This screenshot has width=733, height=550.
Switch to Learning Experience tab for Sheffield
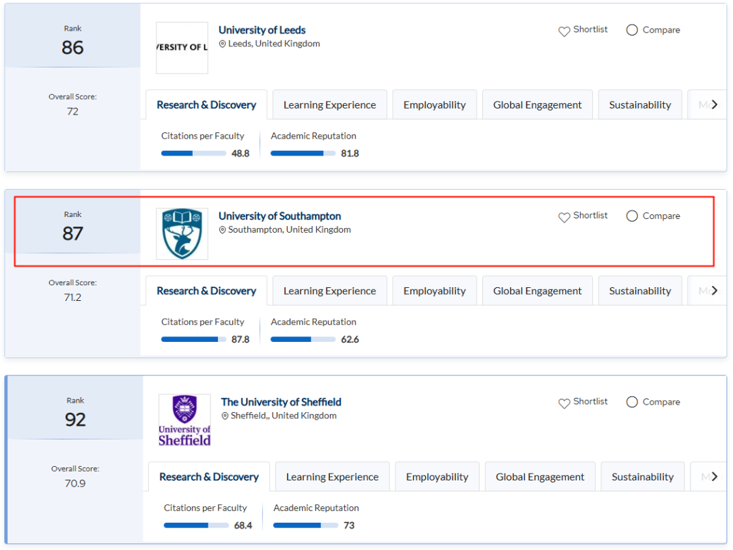pos(333,477)
